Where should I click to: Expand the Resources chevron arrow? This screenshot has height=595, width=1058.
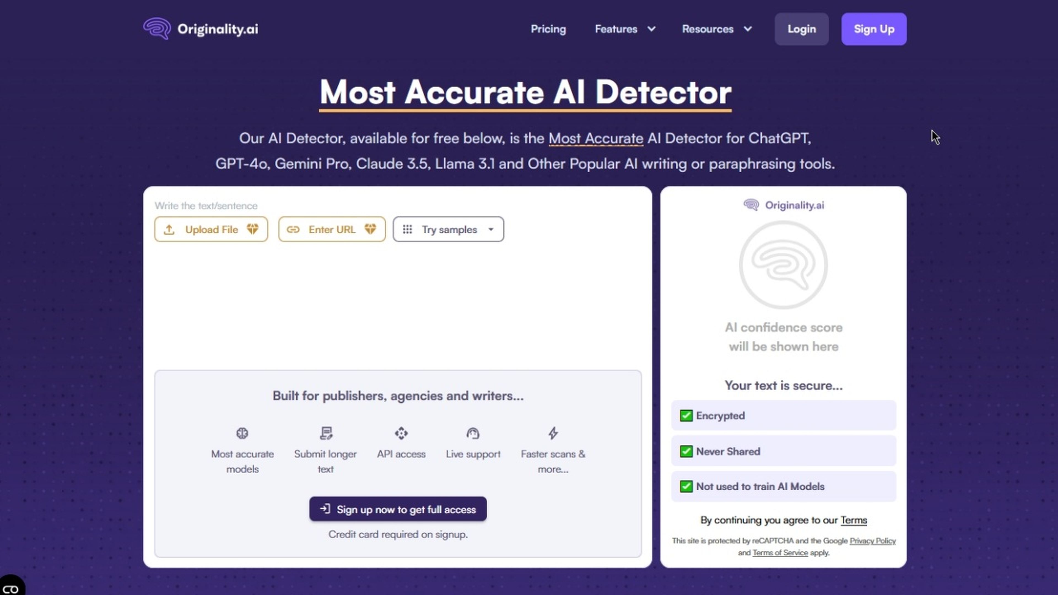coord(748,29)
